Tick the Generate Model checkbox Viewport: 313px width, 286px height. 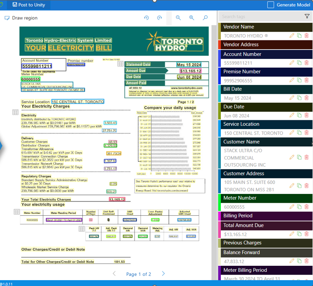(x=271, y=5)
